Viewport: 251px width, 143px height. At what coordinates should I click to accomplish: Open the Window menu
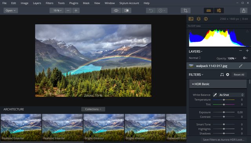tap(110, 3)
